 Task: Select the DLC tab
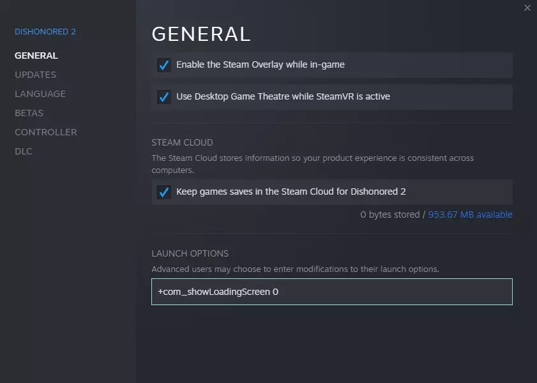[x=23, y=151]
